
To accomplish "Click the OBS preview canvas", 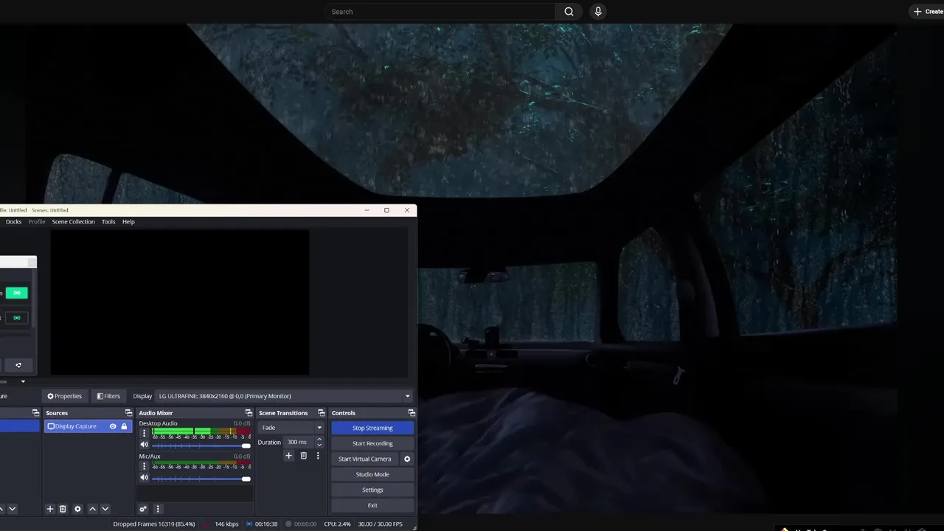I will [180, 302].
